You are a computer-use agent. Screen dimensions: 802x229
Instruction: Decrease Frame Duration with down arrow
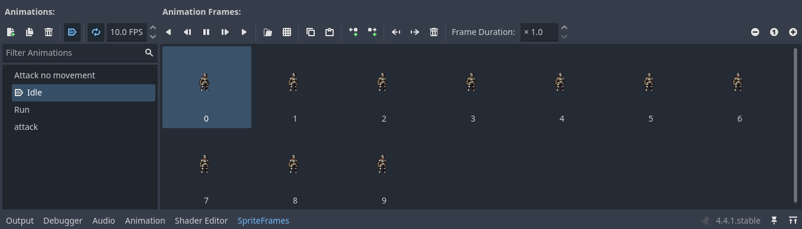(564, 36)
